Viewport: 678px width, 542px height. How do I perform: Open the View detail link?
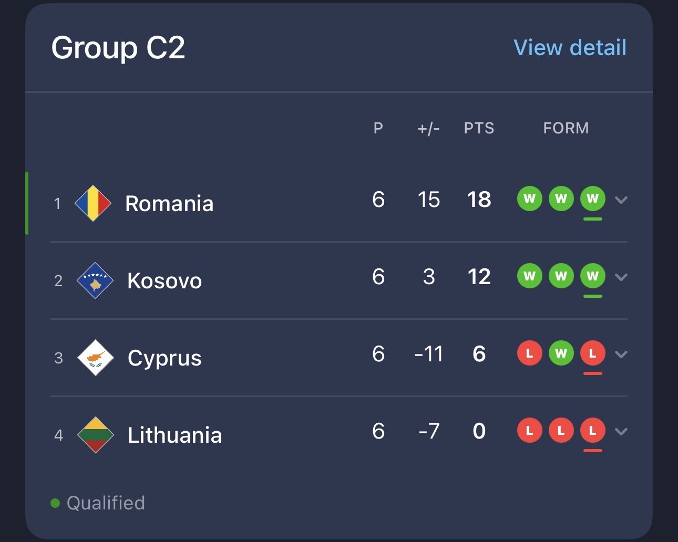click(x=570, y=48)
